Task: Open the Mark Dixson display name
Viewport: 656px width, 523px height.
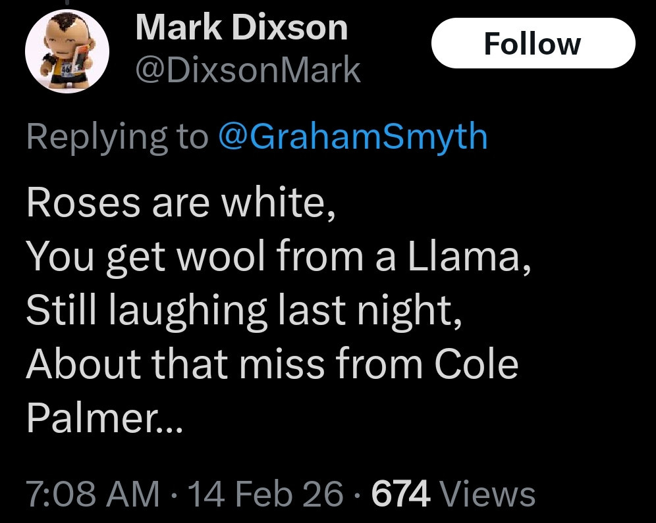Action: 241,29
